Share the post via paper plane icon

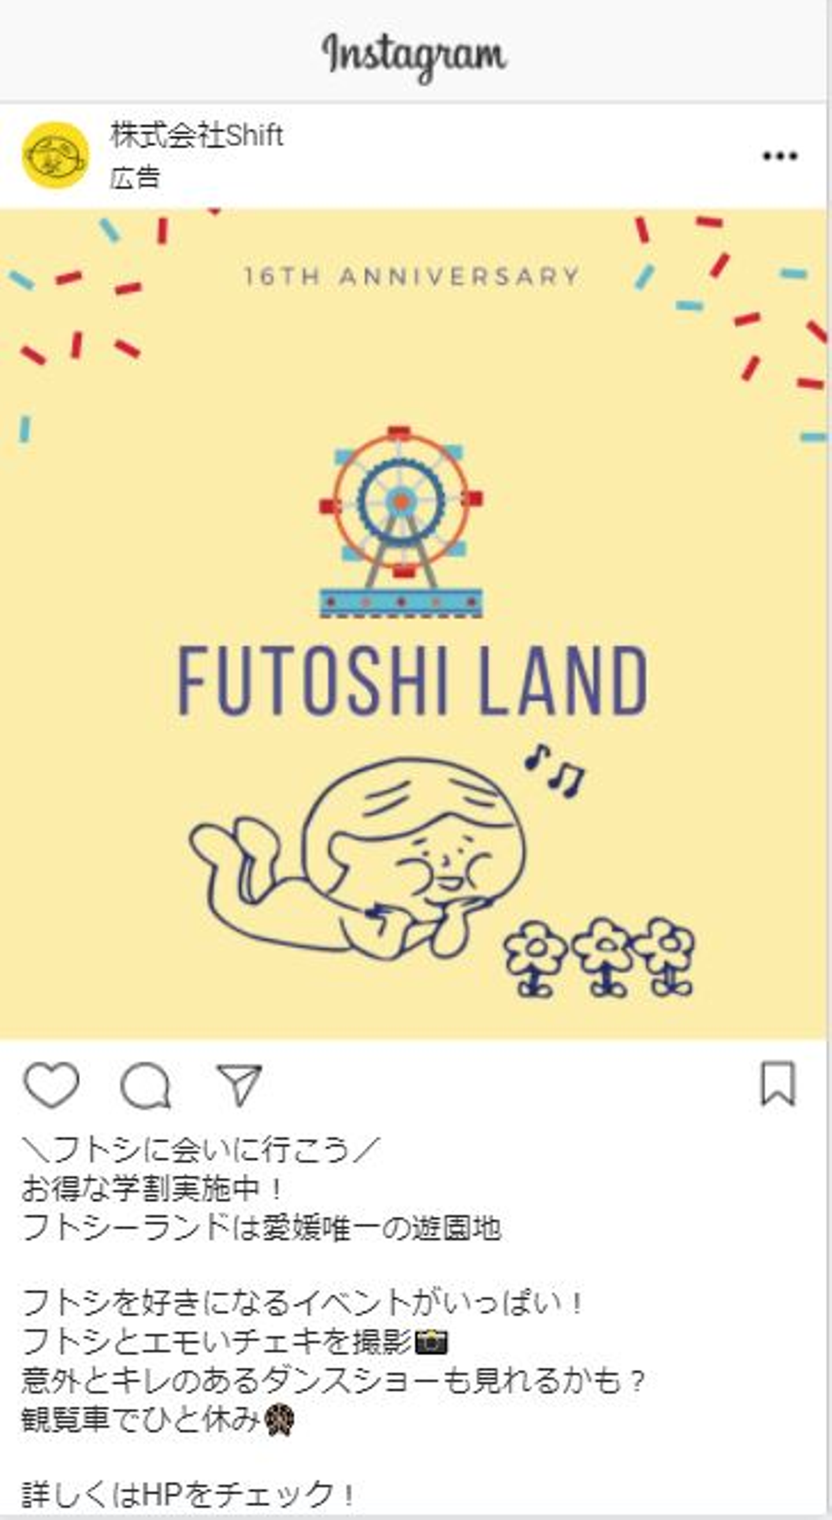point(239,1084)
